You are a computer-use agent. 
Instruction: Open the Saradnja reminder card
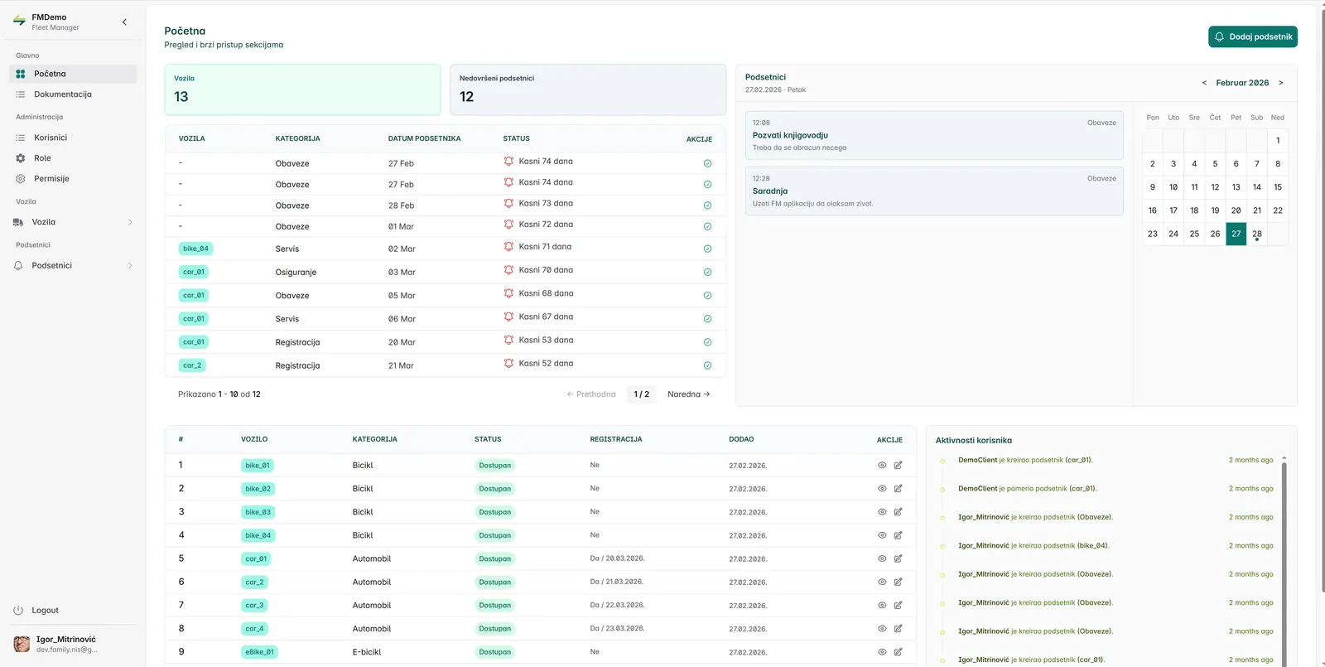click(934, 191)
